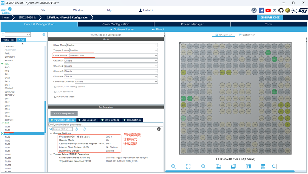The image size is (308, 174).
Task: Click the GENERATE CODE button
Action: pyautogui.click(x=270, y=17)
